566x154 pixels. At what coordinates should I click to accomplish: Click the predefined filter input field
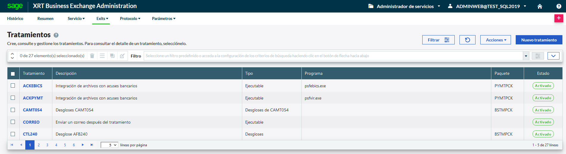pyautogui.click(x=333, y=56)
